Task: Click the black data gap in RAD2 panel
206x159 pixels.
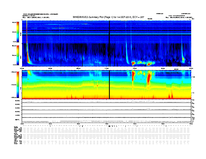Action: [x=109, y=31]
